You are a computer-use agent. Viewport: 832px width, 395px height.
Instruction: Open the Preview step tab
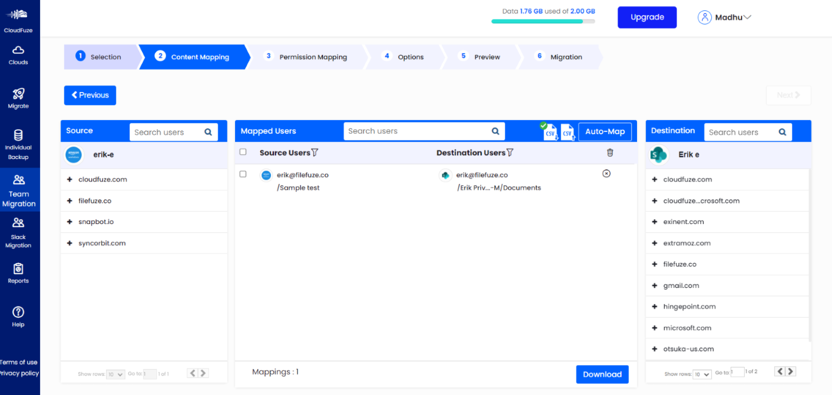[x=486, y=56]
